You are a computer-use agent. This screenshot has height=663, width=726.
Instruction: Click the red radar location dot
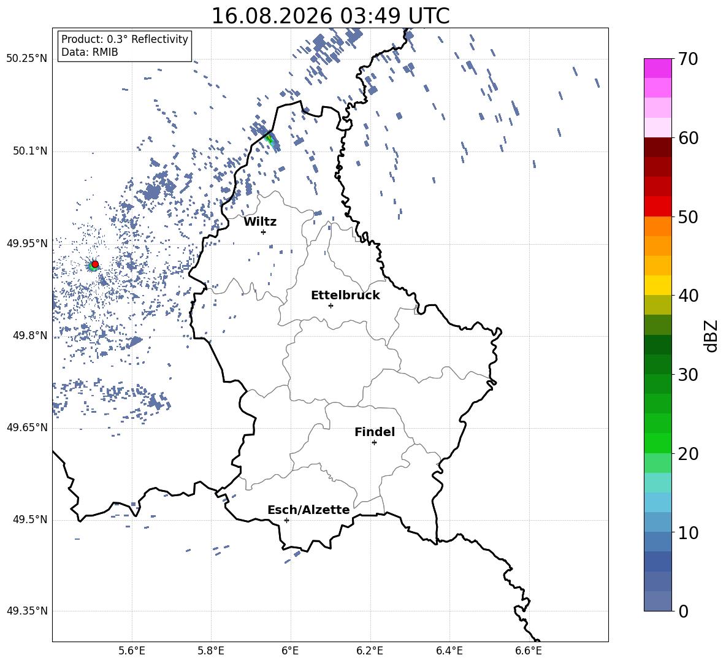point(95,264)
